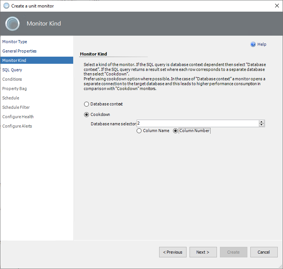Click the disabled Create button

tap(233, 252)
